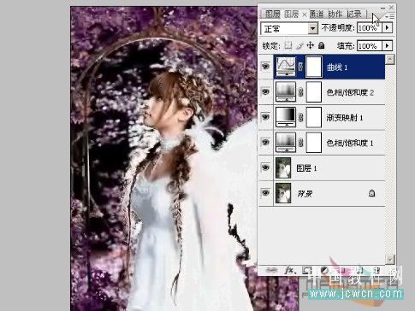
Task: Click the hue/saturation adjustment icon on 色相/饱和度 1
Action: pos(286,142)
